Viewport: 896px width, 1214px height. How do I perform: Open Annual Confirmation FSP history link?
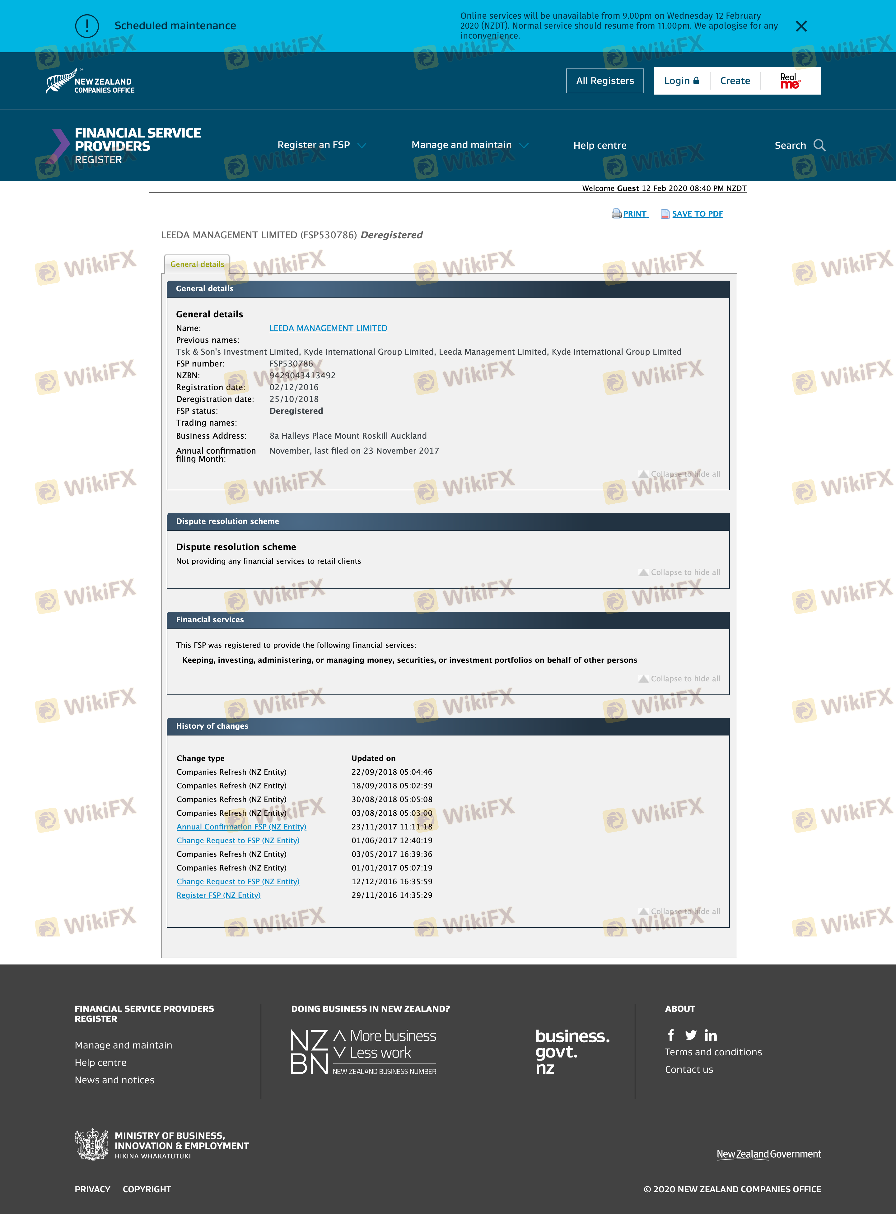(x=241, y=827)
